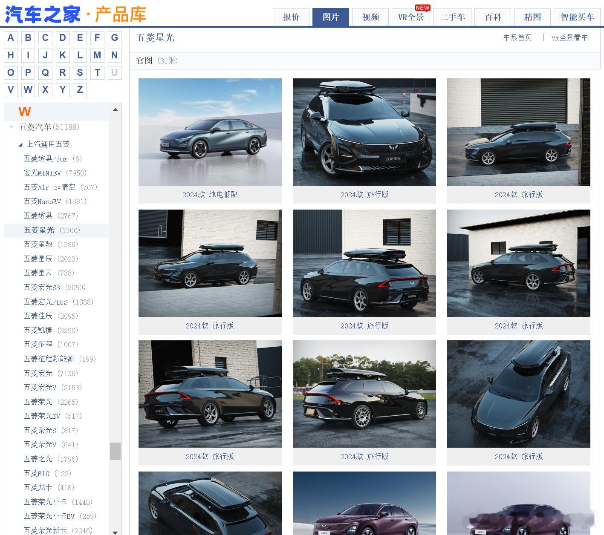
Task: Open the 纯电低配 green sedan thumbnail
Action: click(210, 132)
